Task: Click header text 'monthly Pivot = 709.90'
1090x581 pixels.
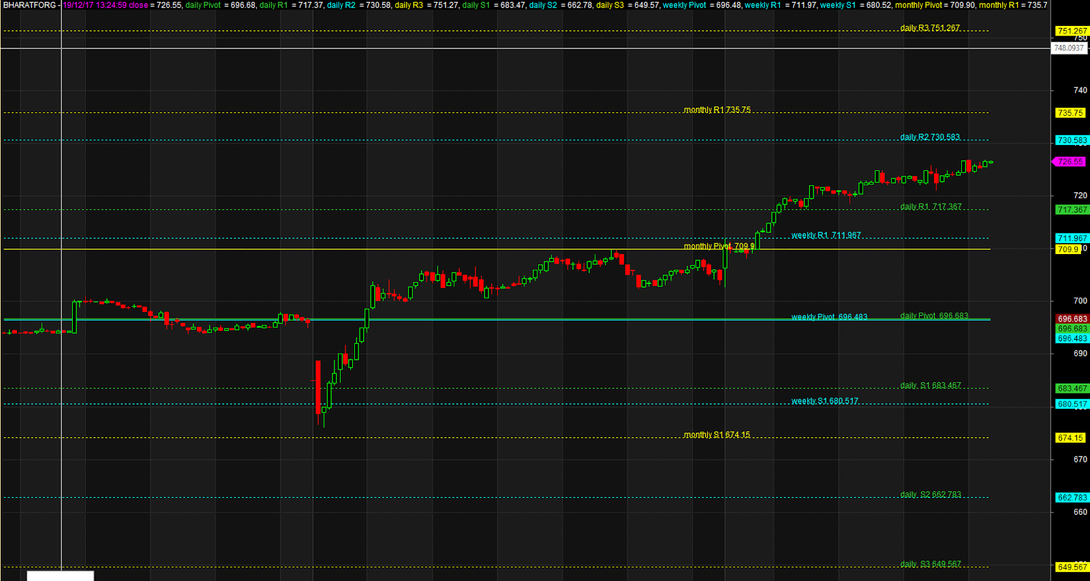Action: [935, 5]
